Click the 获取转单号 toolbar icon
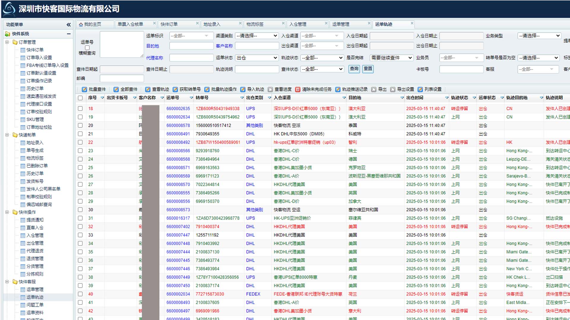 tap(175, 89)
